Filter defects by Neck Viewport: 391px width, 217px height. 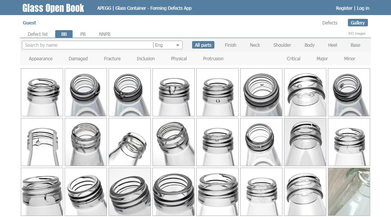(254, 45)
